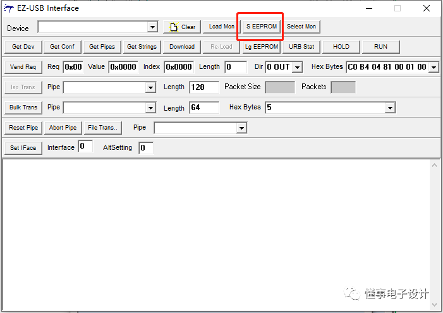Open the Pipe dropdown beside File Trans
This screenshot has width=443, height=313.
click(x=241, y=128)
